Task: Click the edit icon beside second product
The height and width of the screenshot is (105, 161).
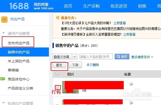Action: click(131, 103)
